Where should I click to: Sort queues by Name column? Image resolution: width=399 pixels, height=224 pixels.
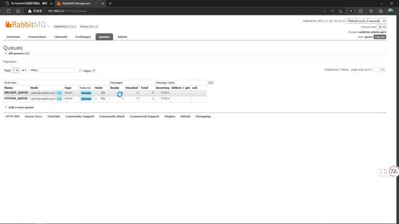tap(9, 88)
